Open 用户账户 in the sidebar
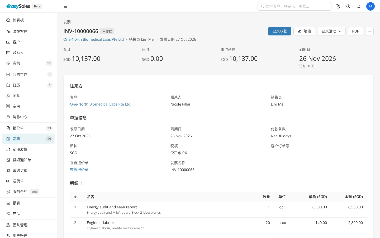 click(28, 235)
